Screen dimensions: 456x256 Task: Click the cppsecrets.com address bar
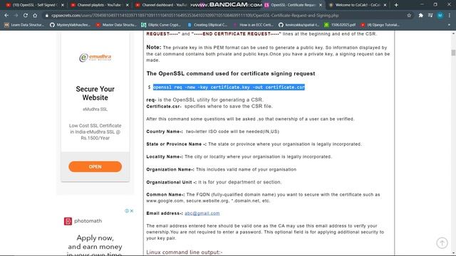[x=195, y=16]
